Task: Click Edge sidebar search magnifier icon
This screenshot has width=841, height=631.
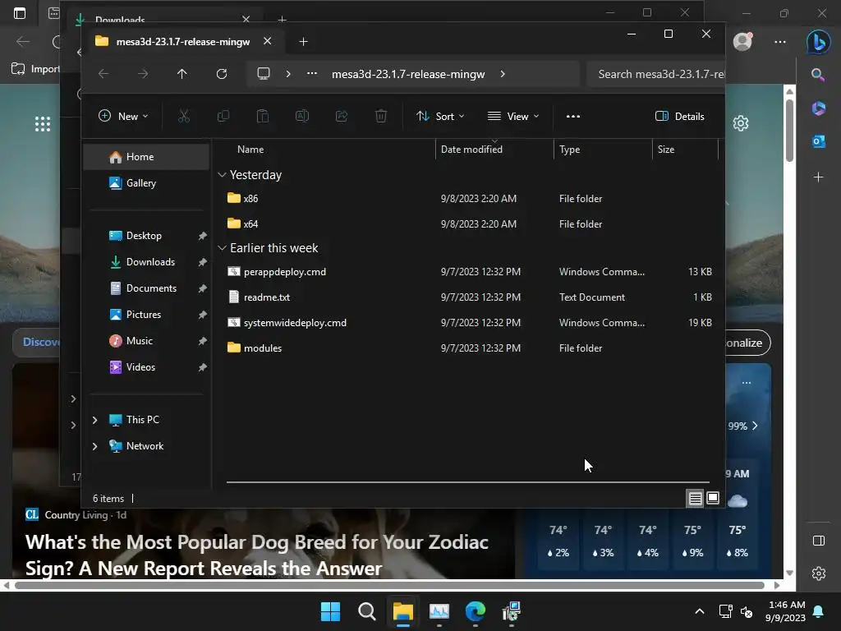Action: [x=818, y=75]
